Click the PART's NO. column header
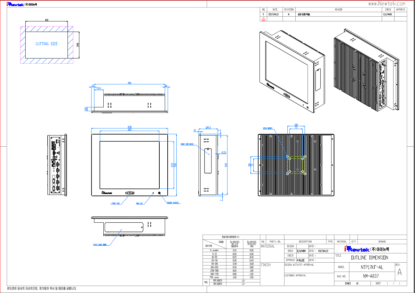Image resolution: width=415 pixels, height=293 pixels. pyautogui.click(x=275, y=242)
